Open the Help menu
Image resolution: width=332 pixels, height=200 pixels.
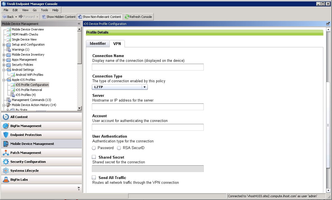tap(55, 10)
